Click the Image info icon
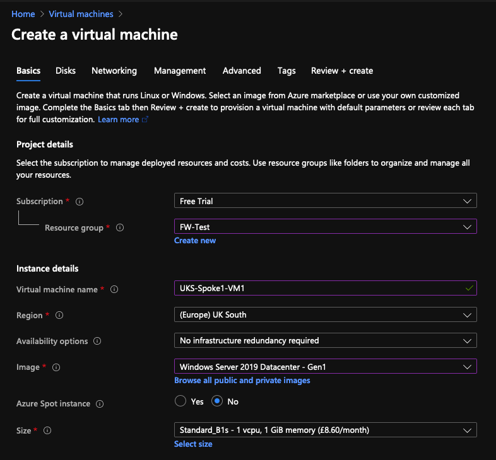 click(56, 367)
